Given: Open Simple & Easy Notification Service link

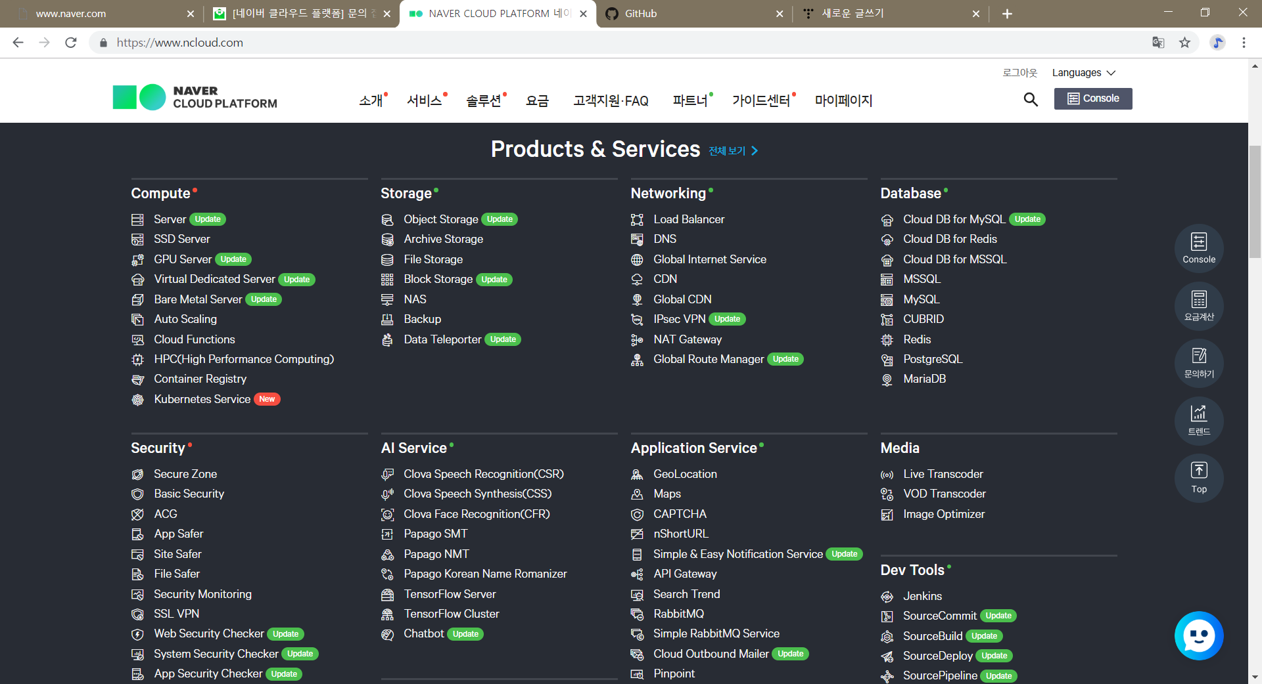Looking at the screenshot, I should point(738,554).
